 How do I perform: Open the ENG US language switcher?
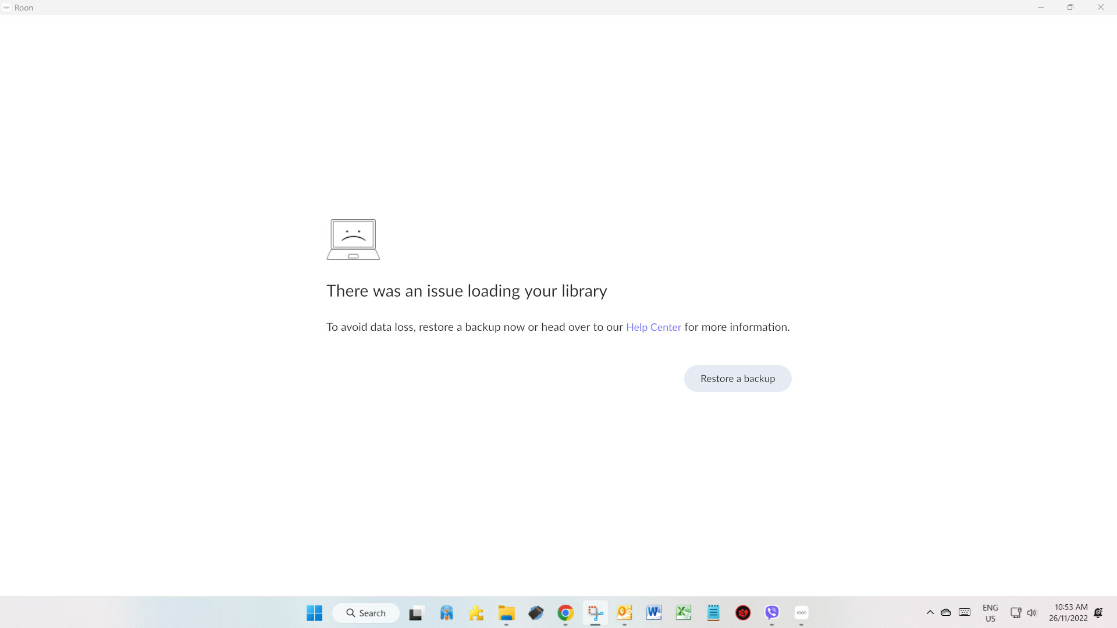click(990, 613)
